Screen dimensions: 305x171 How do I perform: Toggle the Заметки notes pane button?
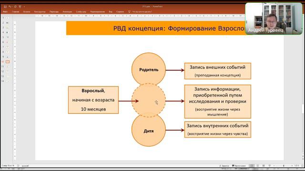tap(224, 166)
